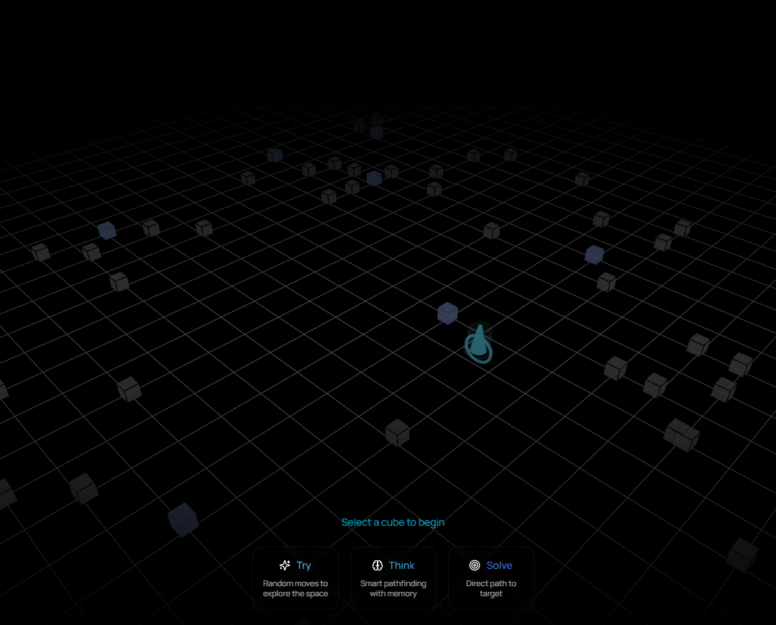This screenshot has width=776, height=625.
Task: Click "Smart pathfinding with memory" text
Action: coord(393,588)
